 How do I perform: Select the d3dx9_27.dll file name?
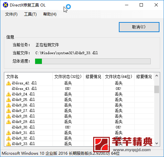pos(23,111)
